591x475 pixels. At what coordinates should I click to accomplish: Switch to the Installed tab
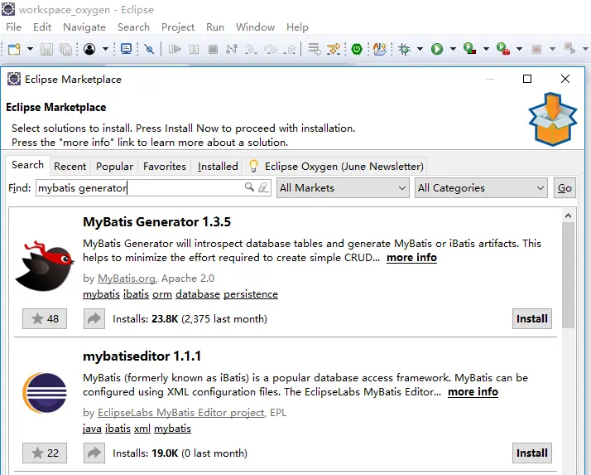pos(218,167)
